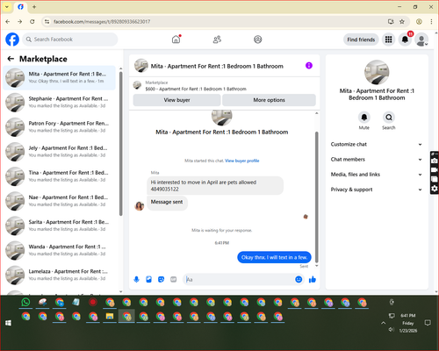Click the 'Hi interested to move in April' message
Viewport: 439px width, 351px height.
coord(215,186)
